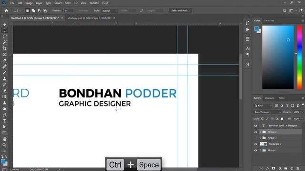This screenshot has width=305, height=171.
Task: Toggle lock all padlock
Action: [282, 118]
